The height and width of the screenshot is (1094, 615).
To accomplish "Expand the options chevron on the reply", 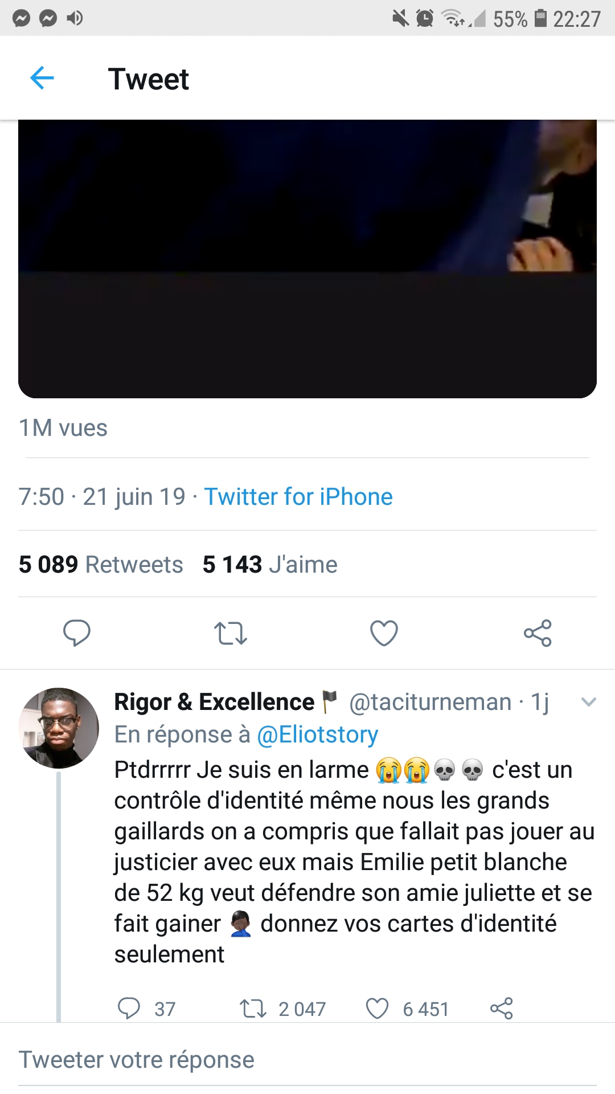I will point(588,702).
